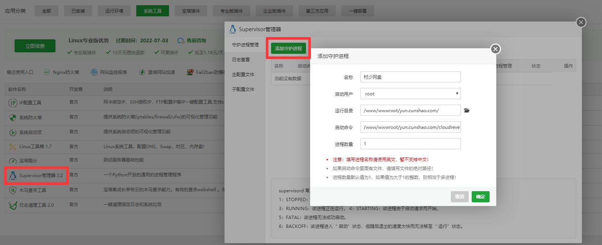Image resolution: width=602 pixels, height=245 pixels.
Task: Close the 添加守护进程 dialog
Action: point(495,49)
